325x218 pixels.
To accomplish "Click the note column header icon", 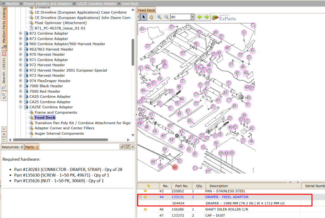I will pos(149,186).
